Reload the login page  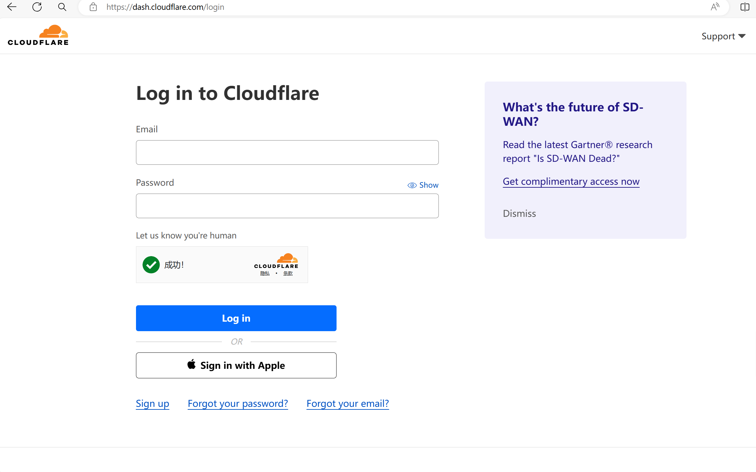[x=37, y=7]
